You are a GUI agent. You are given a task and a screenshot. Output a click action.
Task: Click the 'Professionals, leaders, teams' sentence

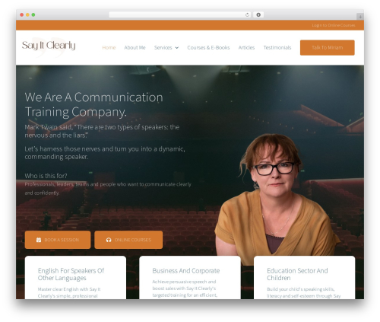(x=108, y=189)
